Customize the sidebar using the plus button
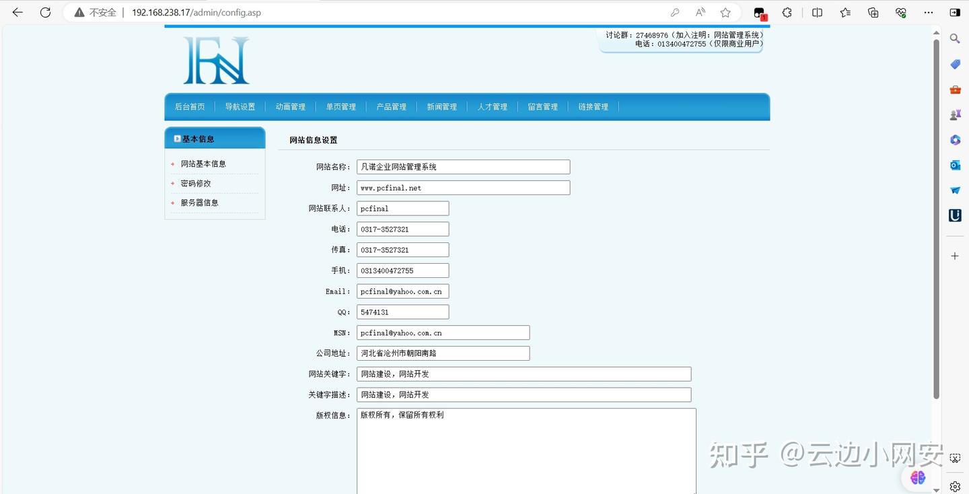This screenshot has width=969, height=494. click(x=954, y=256)
